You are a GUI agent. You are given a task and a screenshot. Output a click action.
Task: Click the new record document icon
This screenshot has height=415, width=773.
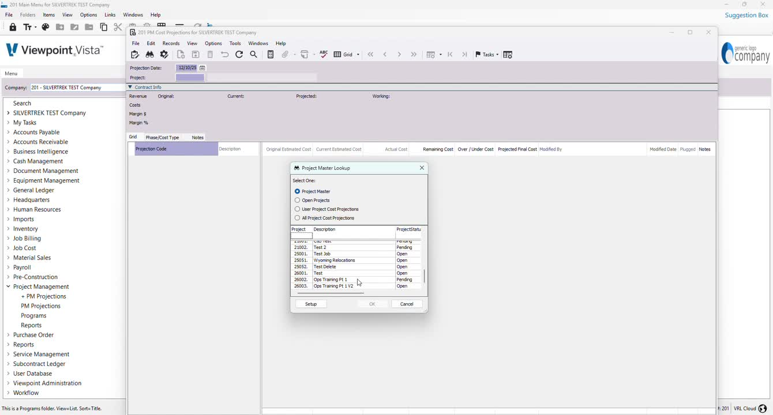(x=181, y=55)
